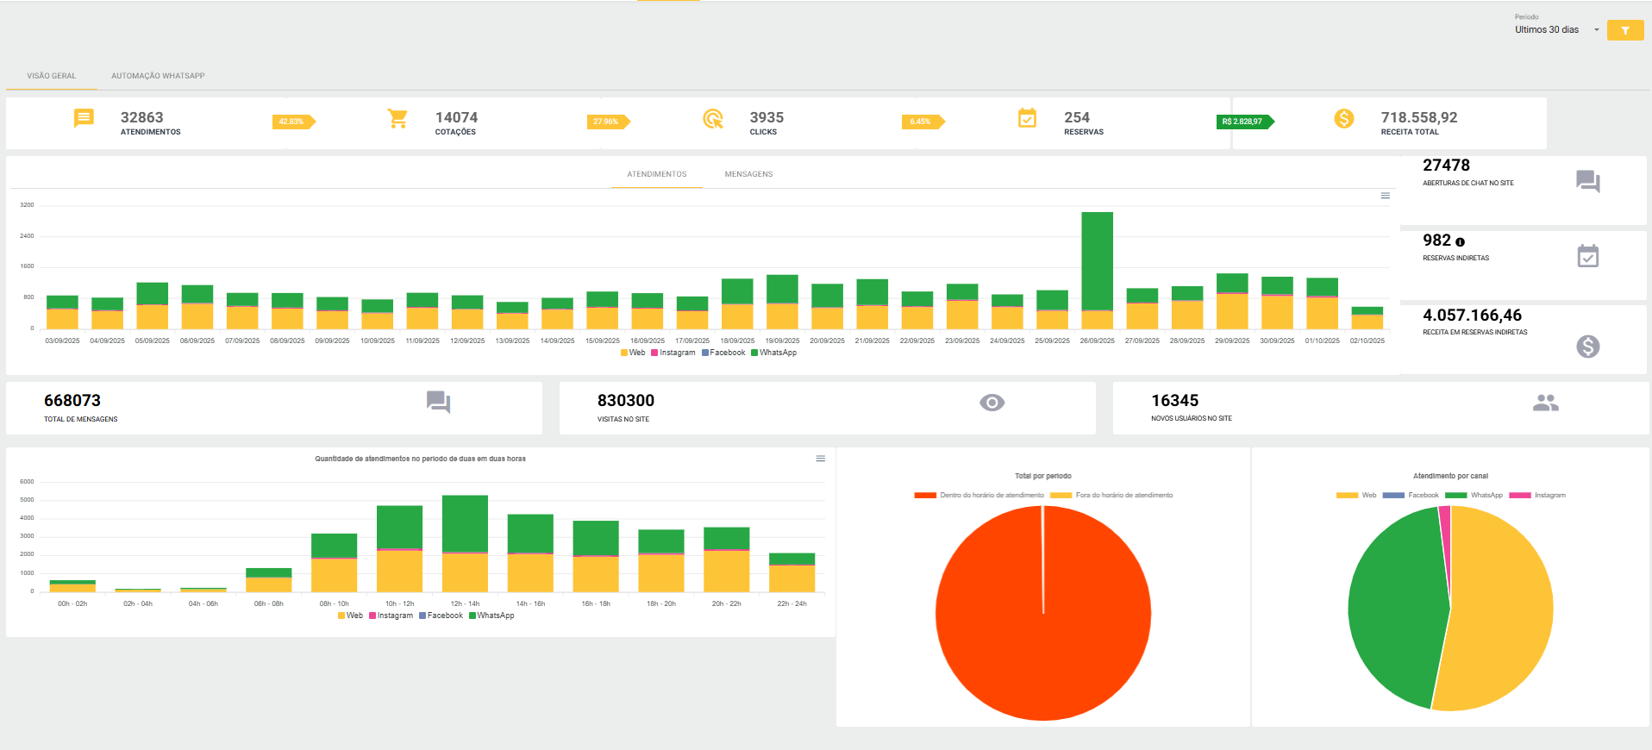1652x750 pixels.
Task: Open the two-hour period chart hamburger menu
Action: pos(821,459)
